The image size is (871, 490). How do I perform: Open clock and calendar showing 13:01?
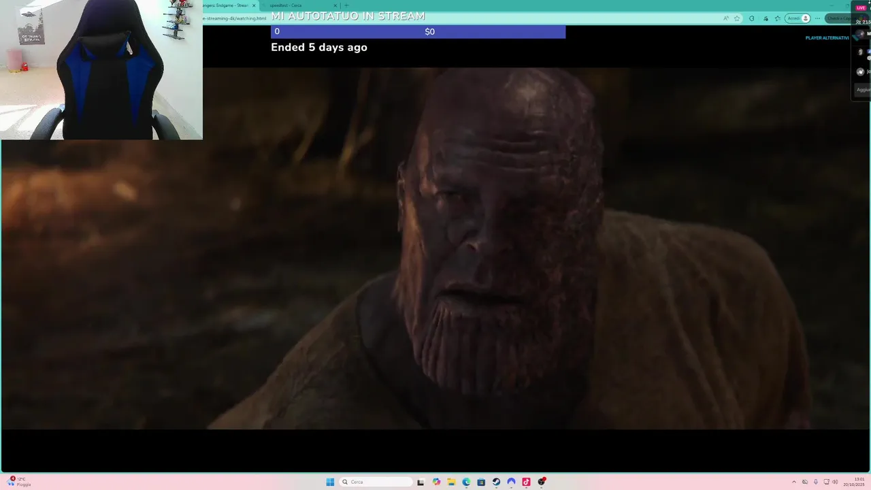click(854, 482)
